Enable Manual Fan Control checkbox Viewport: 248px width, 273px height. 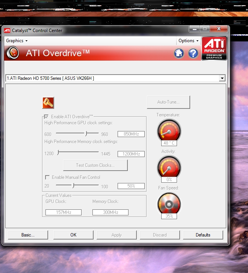pyautogui.click(x=47, y=177)
